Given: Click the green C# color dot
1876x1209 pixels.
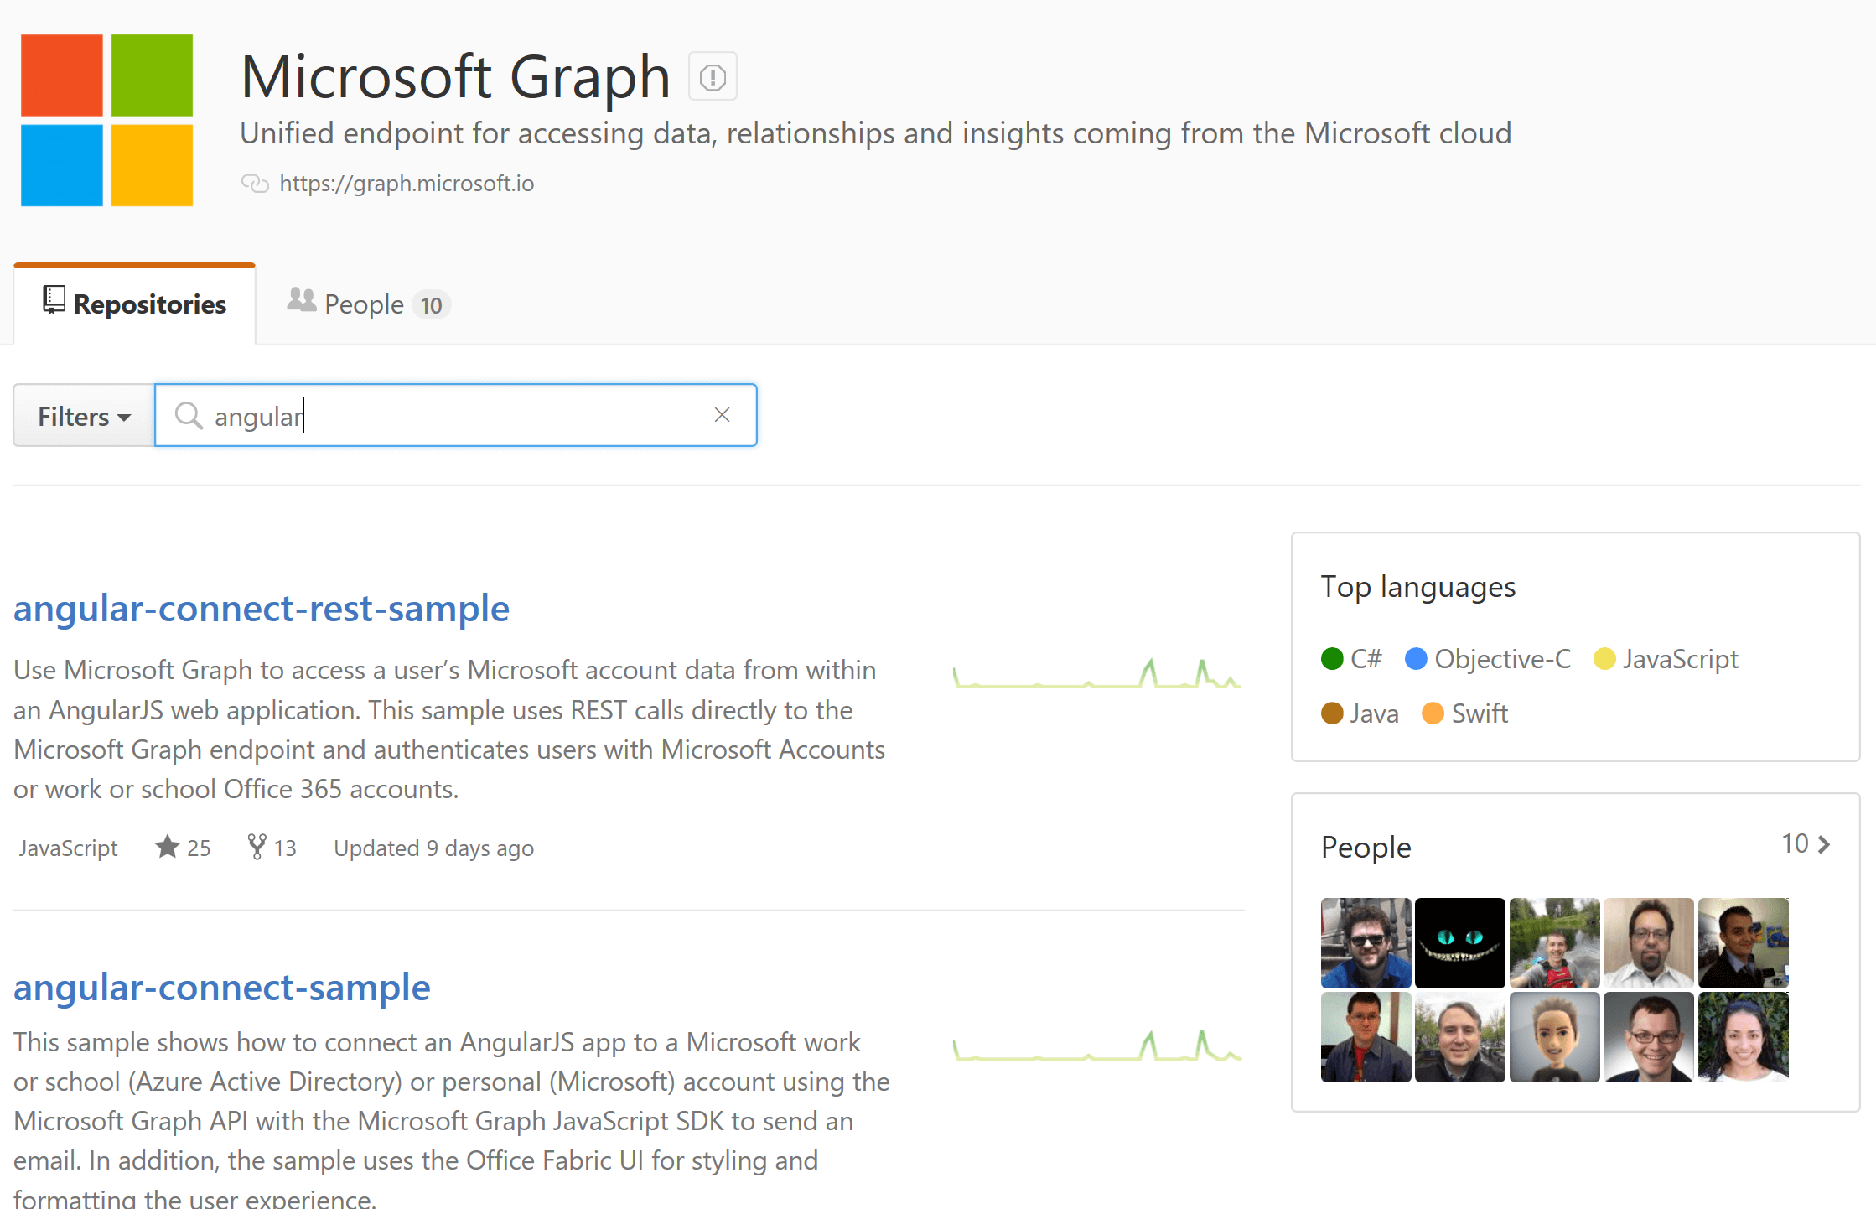Looking at the screenshot, I should pos(1332,659).
